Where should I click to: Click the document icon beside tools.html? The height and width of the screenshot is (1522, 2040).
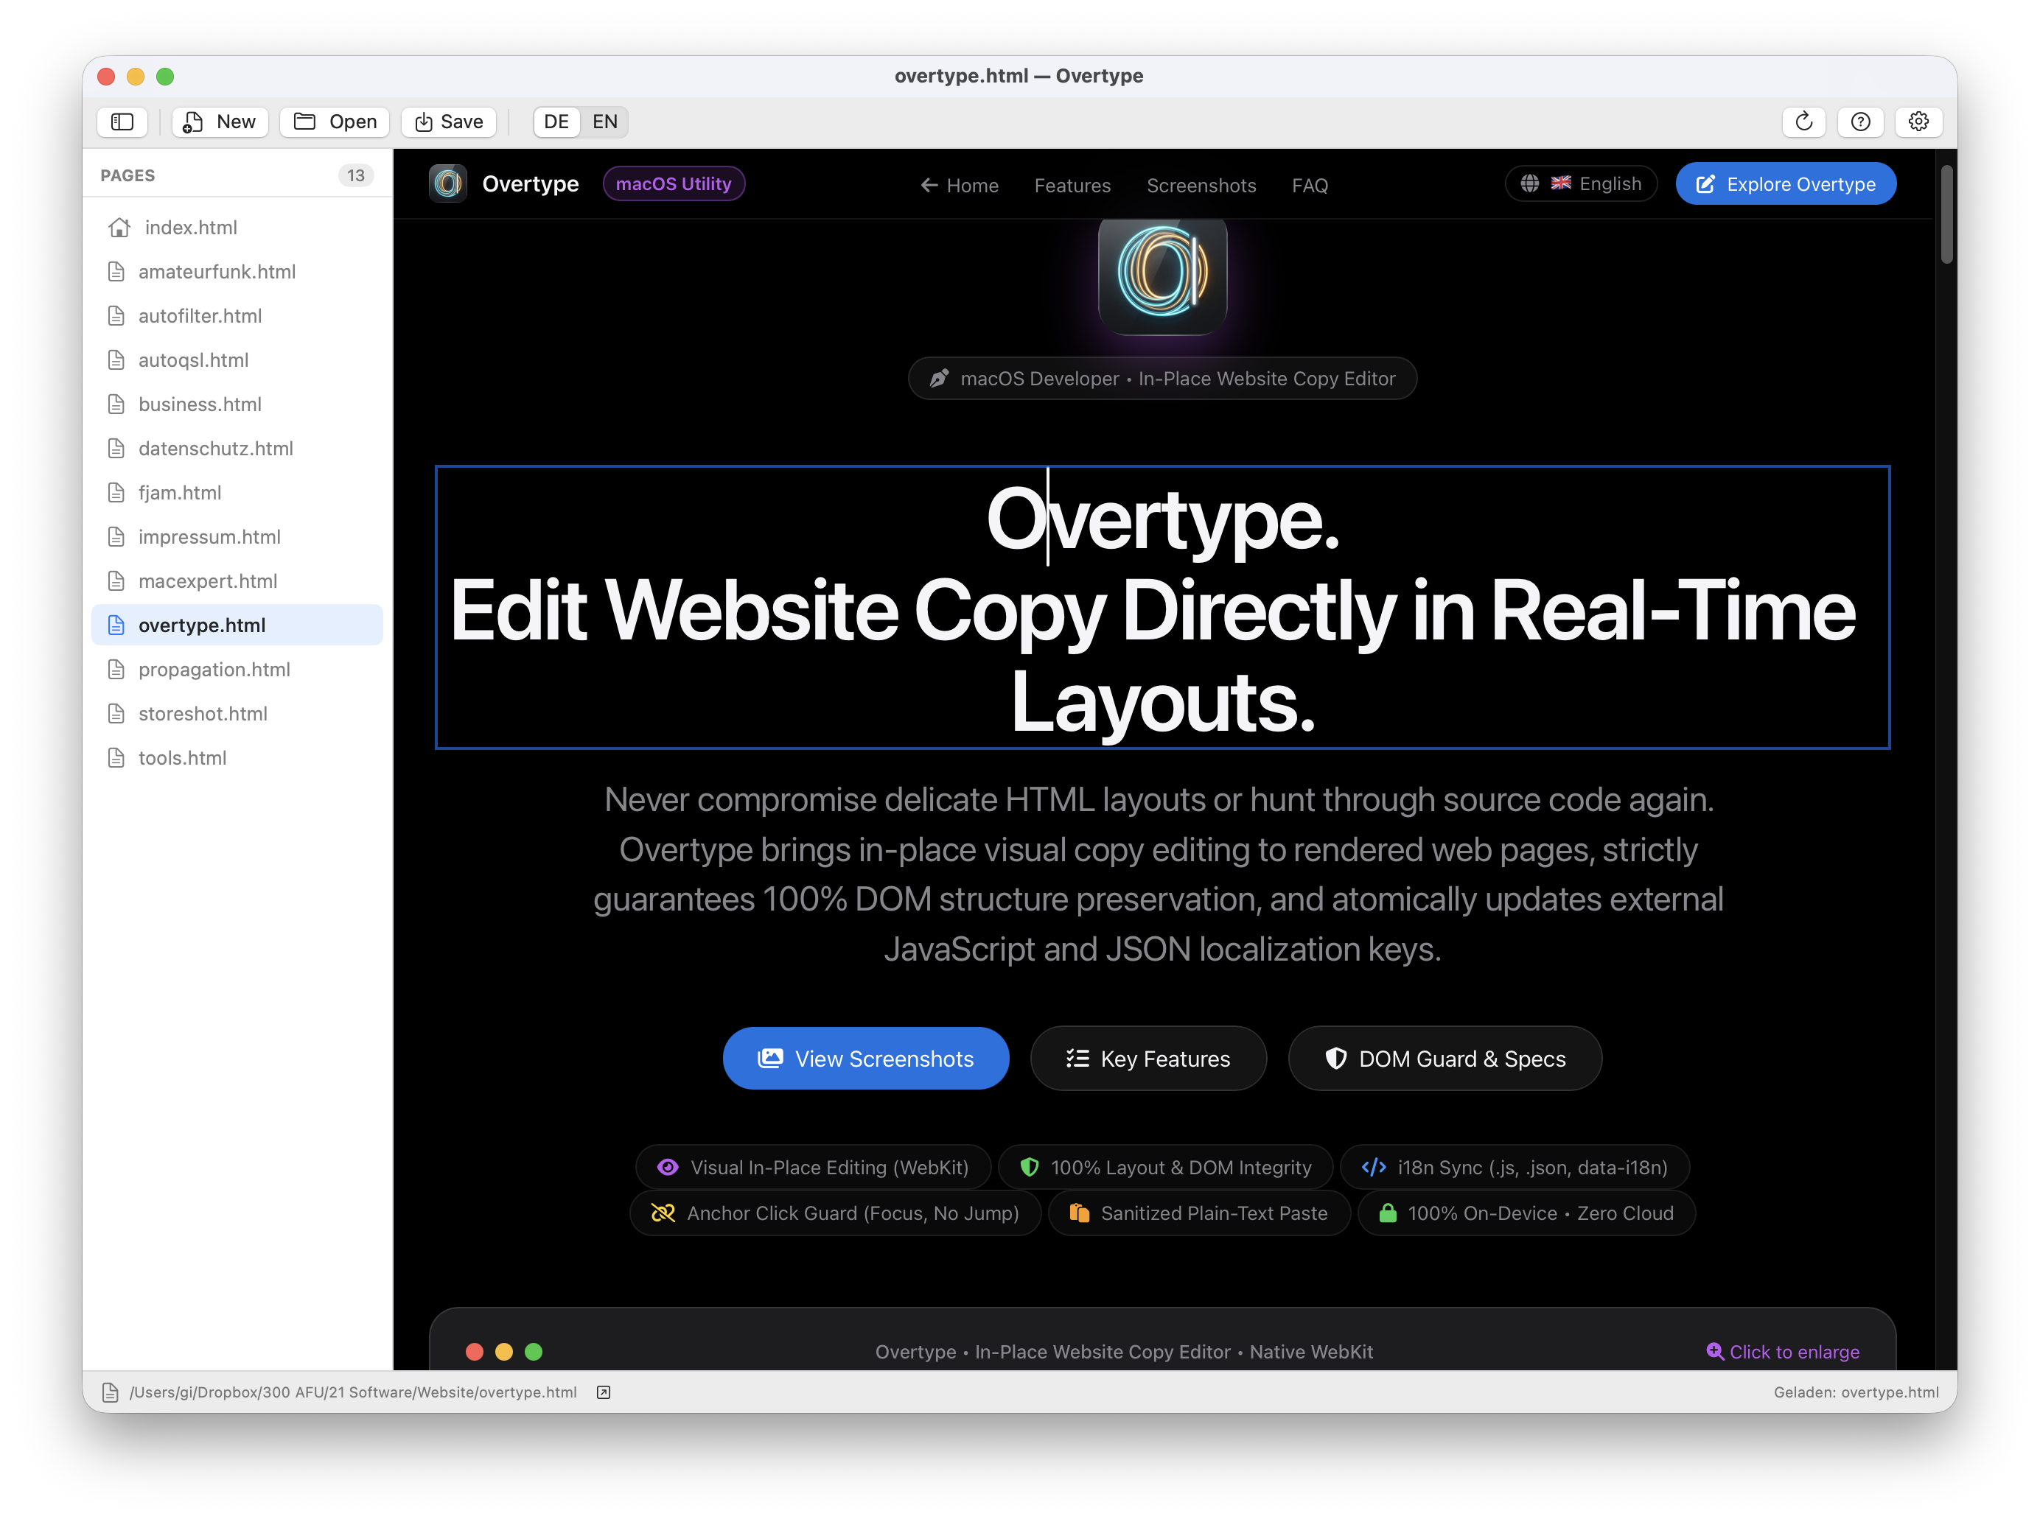coord(116,758)
